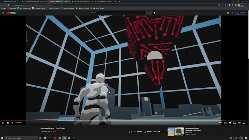Open Windows Start menu
Screen dimensions: 249x140
2,138
